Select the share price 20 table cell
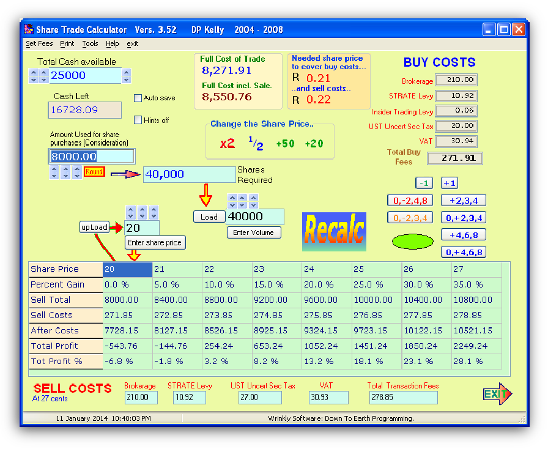548x449 pixels. point(127,269)
